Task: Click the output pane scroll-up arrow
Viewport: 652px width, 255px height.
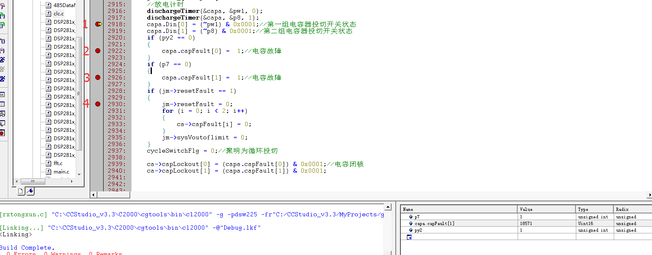Action: point(389,207)
